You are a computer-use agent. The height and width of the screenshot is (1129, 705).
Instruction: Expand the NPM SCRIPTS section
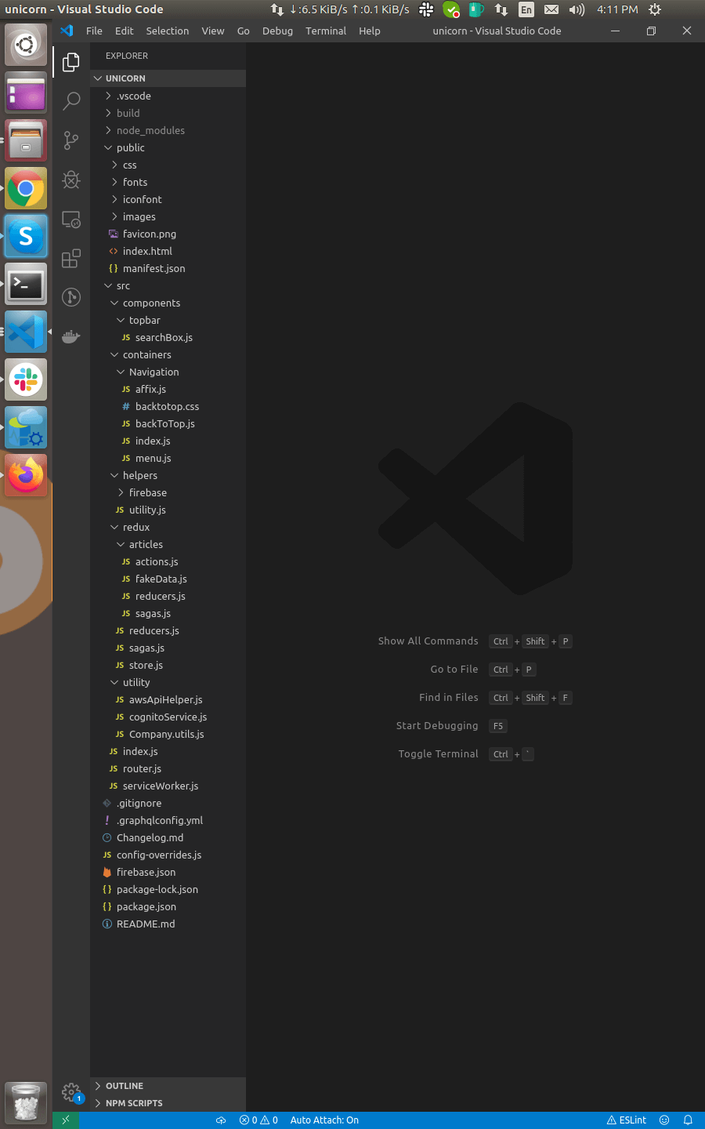(168, 1103)
